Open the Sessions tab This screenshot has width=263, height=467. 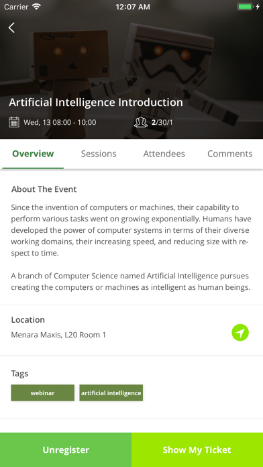(x=99, y=154)
